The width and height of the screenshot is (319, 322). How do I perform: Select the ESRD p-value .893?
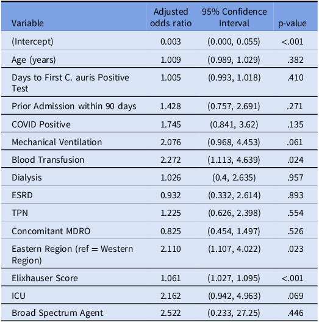click(x=295, y=195)
